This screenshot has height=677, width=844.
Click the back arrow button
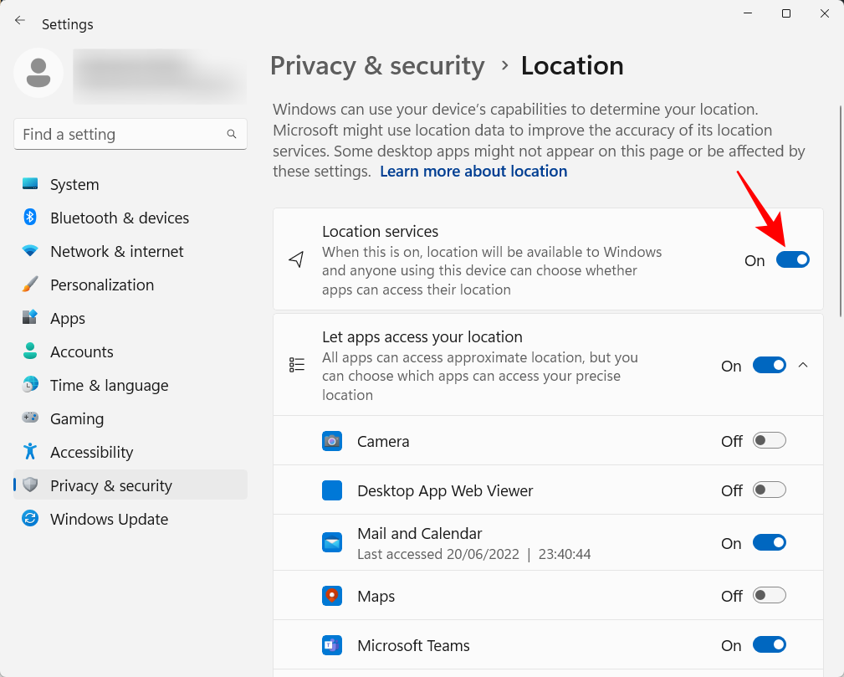click(x=19, y=21)
